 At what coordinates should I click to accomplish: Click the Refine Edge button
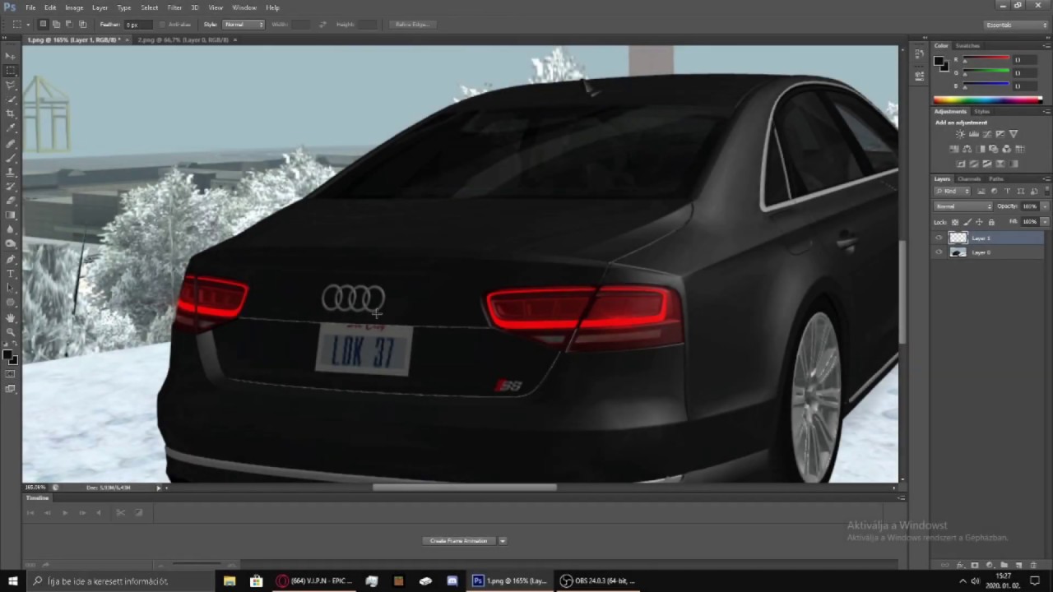tap(412, 24)
